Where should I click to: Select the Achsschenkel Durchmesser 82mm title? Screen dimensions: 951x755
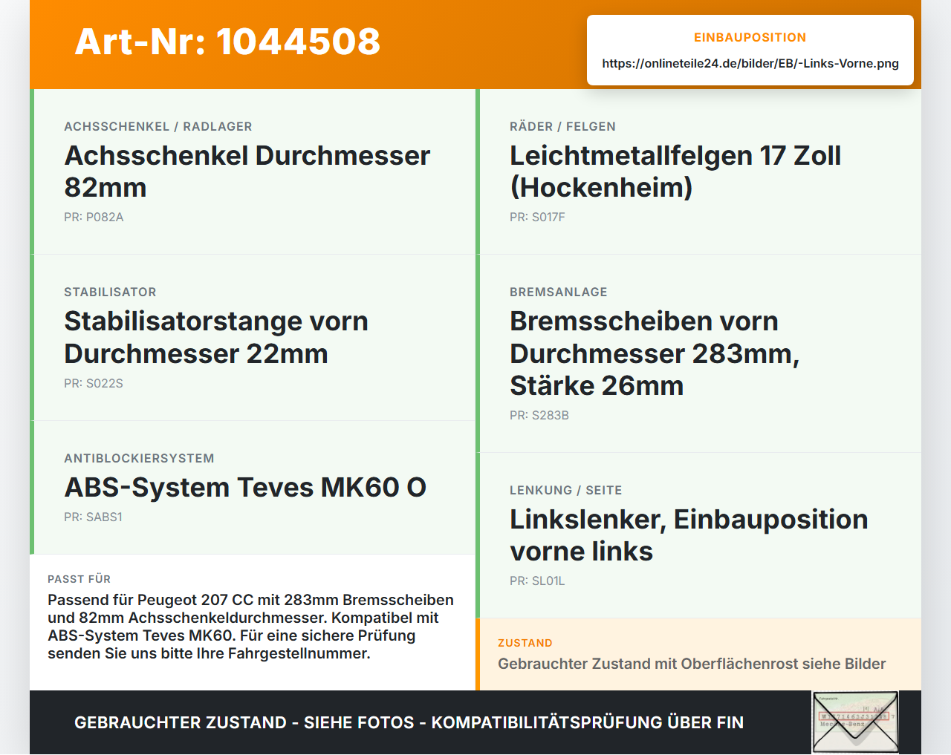(x=247, y=171)
